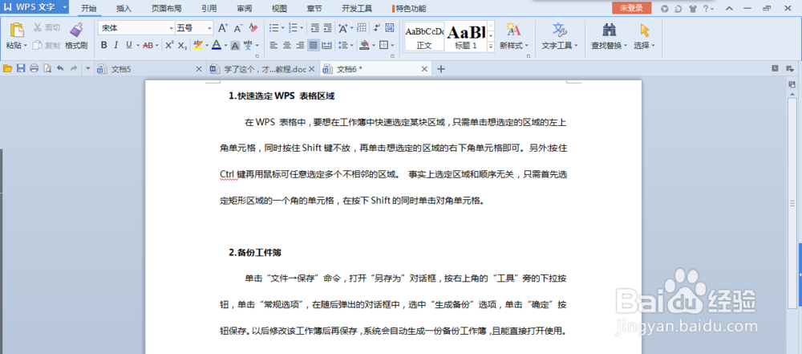Open the WPS 文字 application menu
Image resolution: width=802 pixels, height=354 pixels.
coord(34,7)
